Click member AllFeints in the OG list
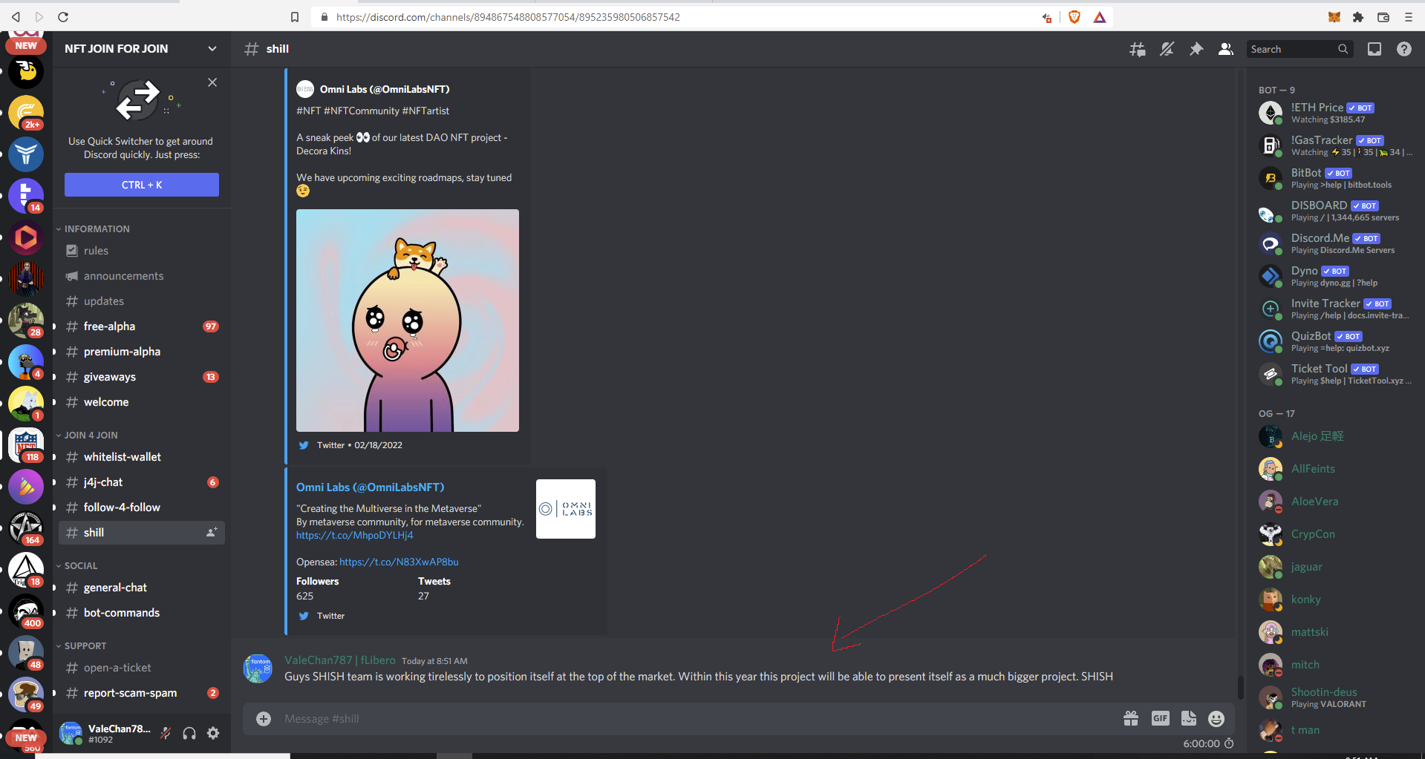The image size is (1425, 759). click(x=1335, y=469)
